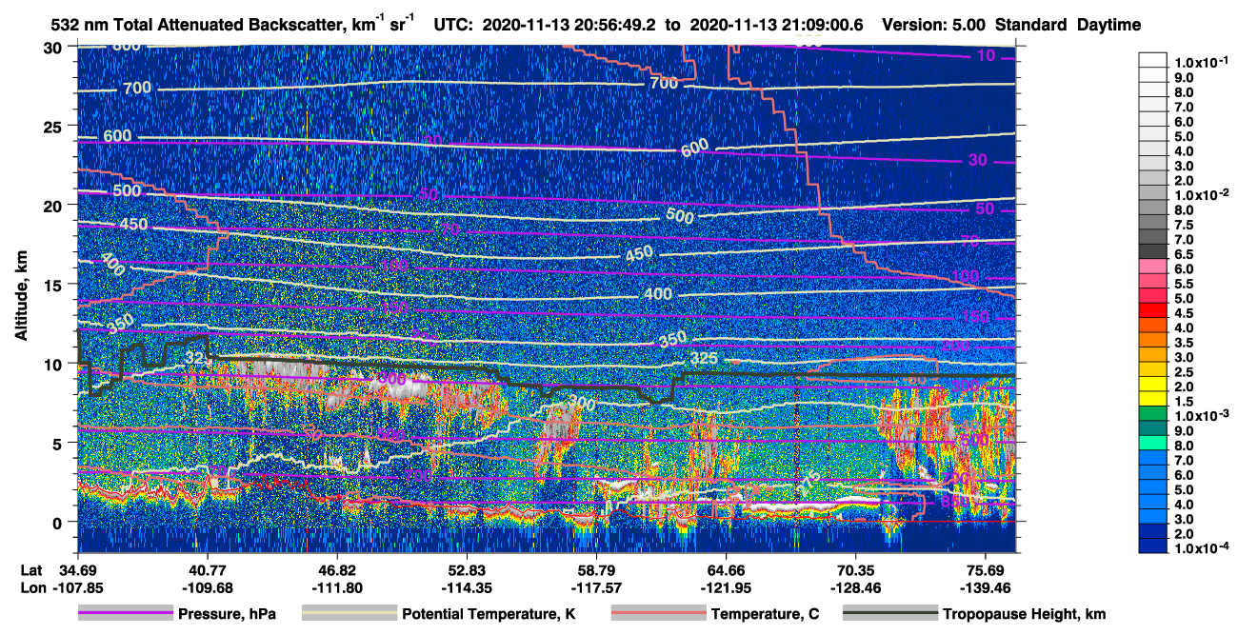This screenshot has height=635, width=1238.
Task: Click the magenta '10' pressure contour label
Action: coord(986,56)
